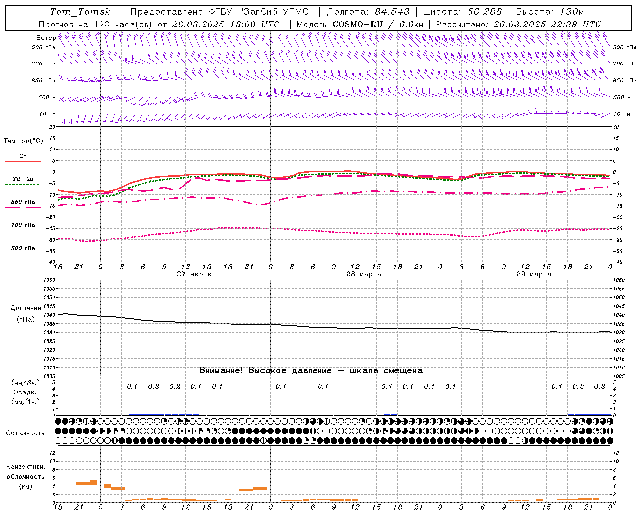Click the 28 марта date label

click(364, 274)
